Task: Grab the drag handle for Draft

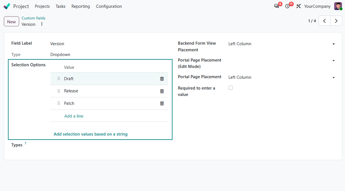Action: (x=59, y=79)
